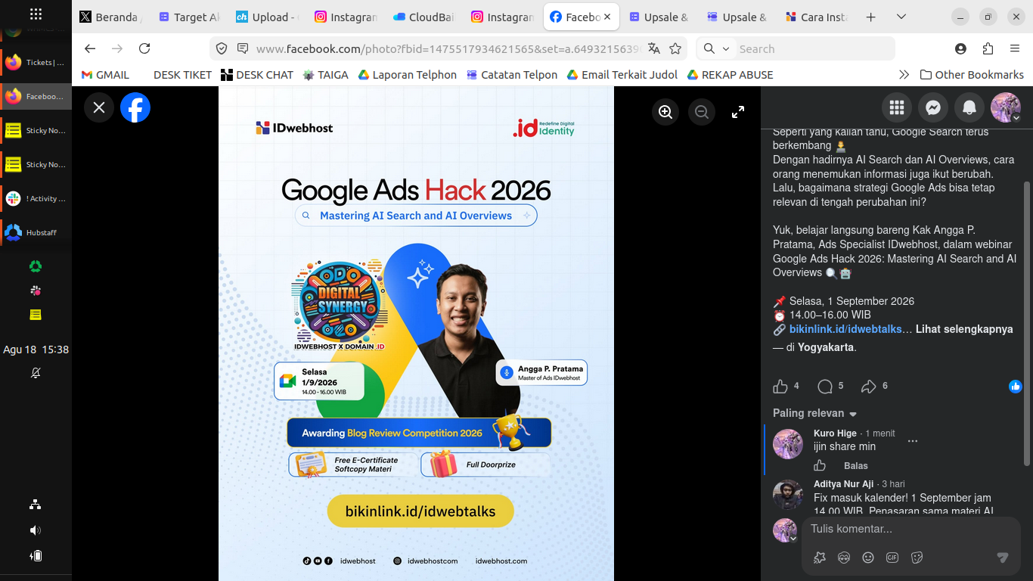Open the Laporan Telphon bookmark
The width and height of the screenshot is (1033, 581).
407,75
